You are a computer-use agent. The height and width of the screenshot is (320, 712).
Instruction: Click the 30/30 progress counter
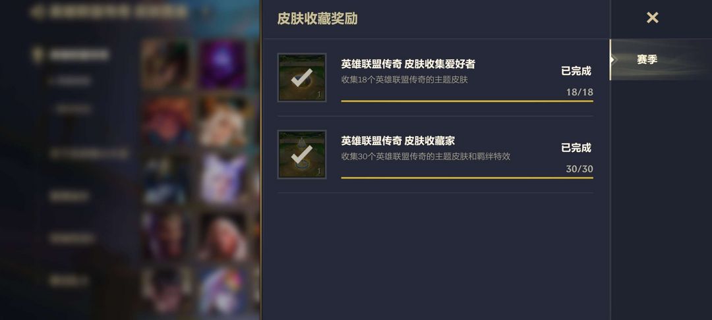(x=579, y=169)
